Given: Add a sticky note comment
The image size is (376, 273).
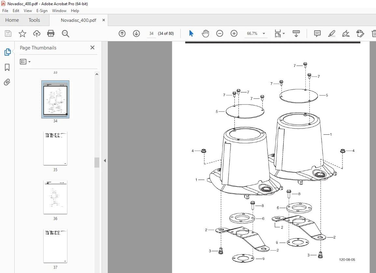Looking at the screenshot, I should coord(317,34).
